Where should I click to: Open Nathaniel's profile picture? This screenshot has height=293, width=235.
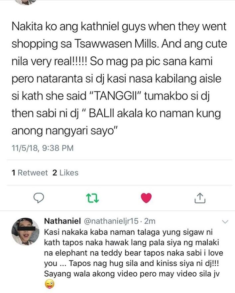tap(26, 232)
